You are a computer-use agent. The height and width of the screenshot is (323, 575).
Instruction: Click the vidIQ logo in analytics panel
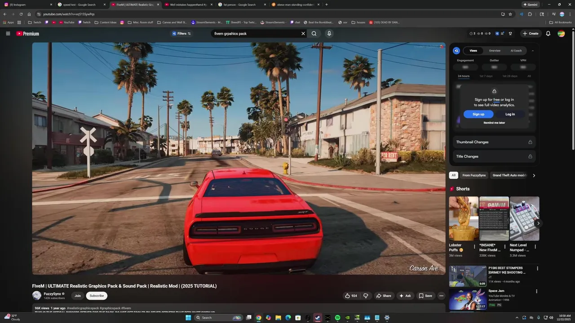click(x=456, y=51)
